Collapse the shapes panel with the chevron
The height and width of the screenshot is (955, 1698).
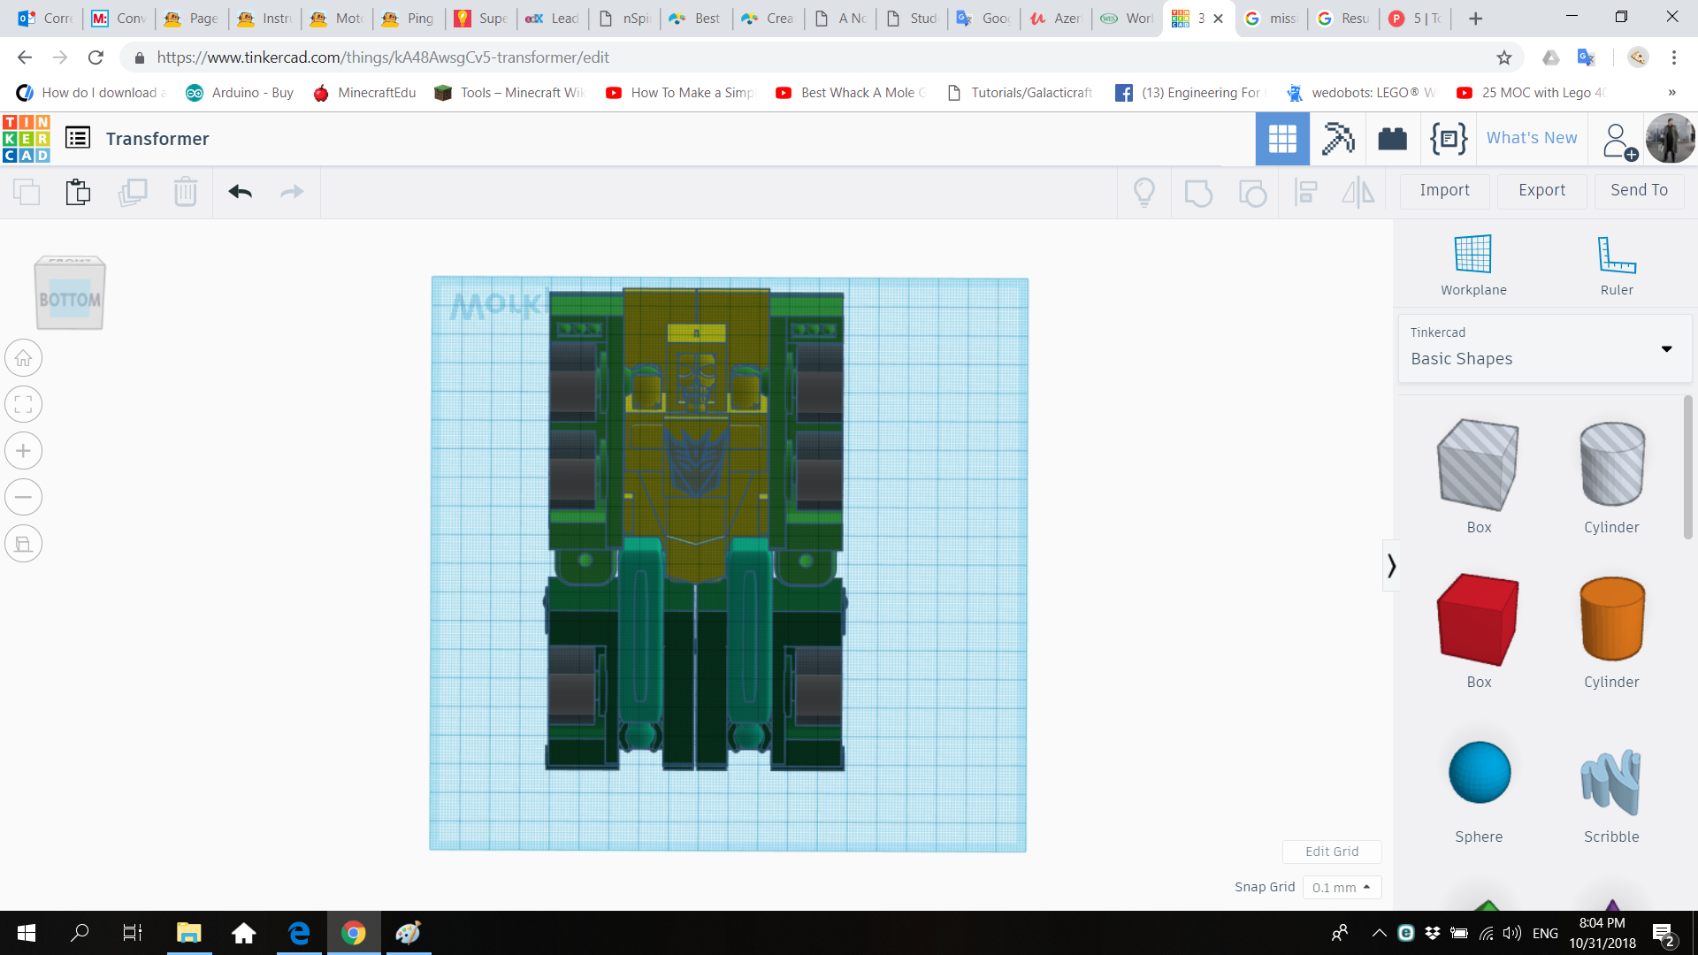pos(1391,564)
